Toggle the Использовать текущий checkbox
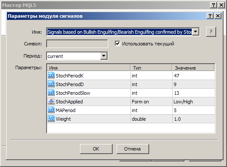This screenshot has height=167, width=227. coord(117,43)
